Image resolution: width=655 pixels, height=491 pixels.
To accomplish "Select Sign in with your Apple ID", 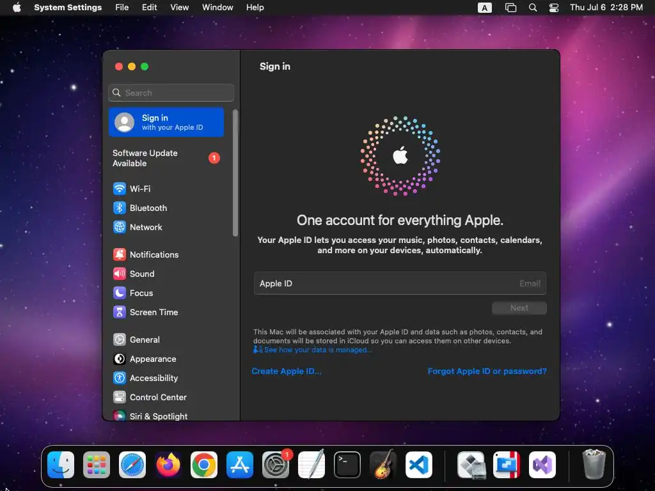I will click(166, 122).
